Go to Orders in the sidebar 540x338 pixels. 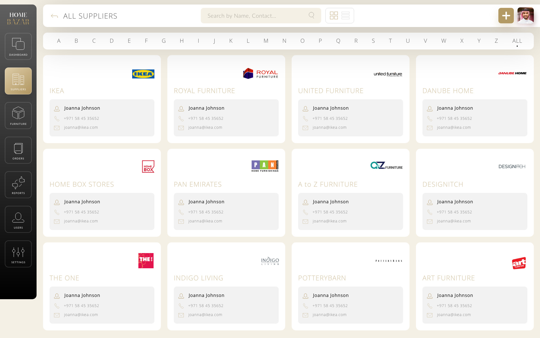click(18, 150)
